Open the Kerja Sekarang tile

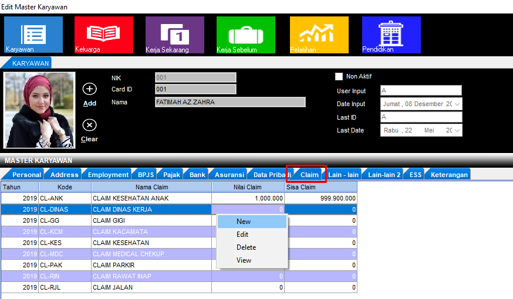tap(175, 35)
